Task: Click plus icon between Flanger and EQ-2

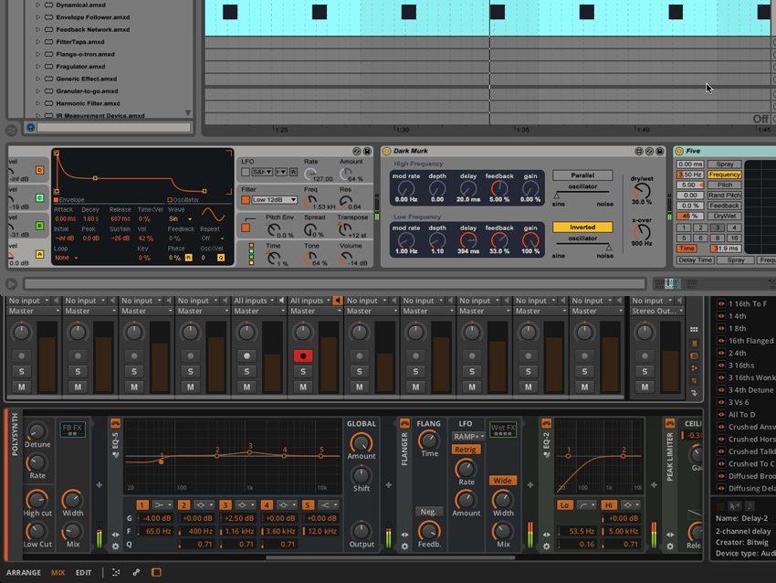Action: coord(530,484)
